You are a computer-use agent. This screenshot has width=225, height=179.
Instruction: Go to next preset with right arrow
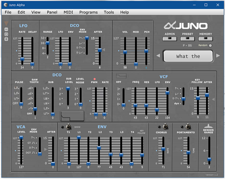(218, 56)
